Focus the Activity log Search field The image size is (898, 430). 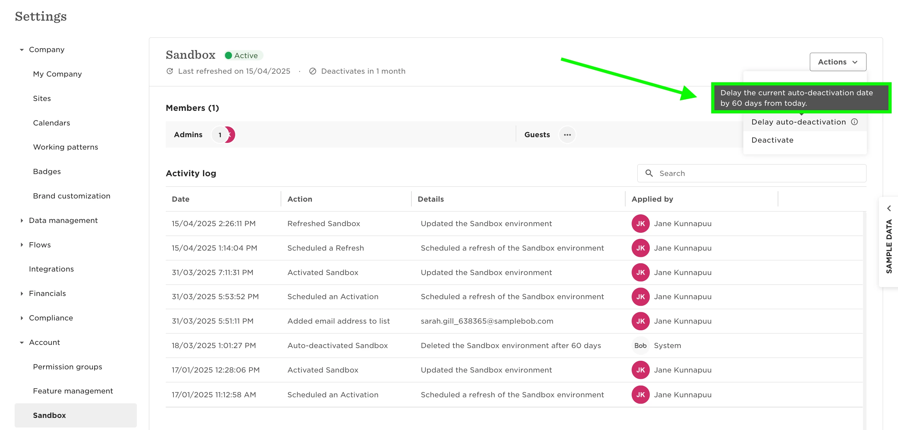point(752,173)
